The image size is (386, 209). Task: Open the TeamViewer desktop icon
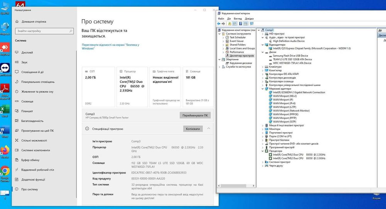click(x=5, y=69)
